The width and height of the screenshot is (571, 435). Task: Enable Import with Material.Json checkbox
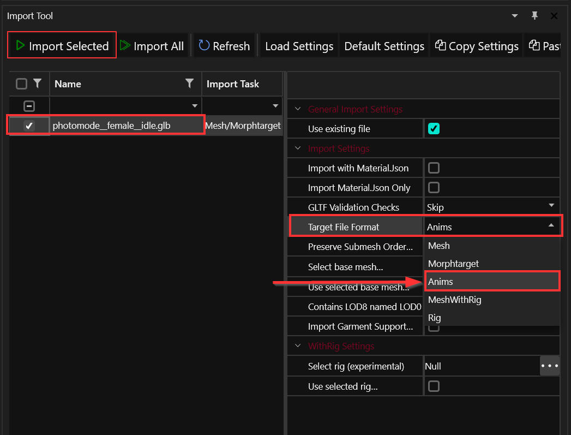(434, 168)
